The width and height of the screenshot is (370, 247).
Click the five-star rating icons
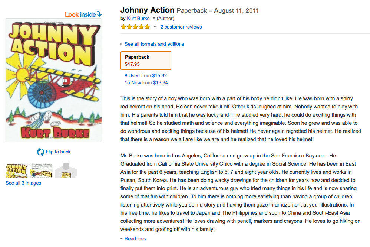(x=135, y=27)
